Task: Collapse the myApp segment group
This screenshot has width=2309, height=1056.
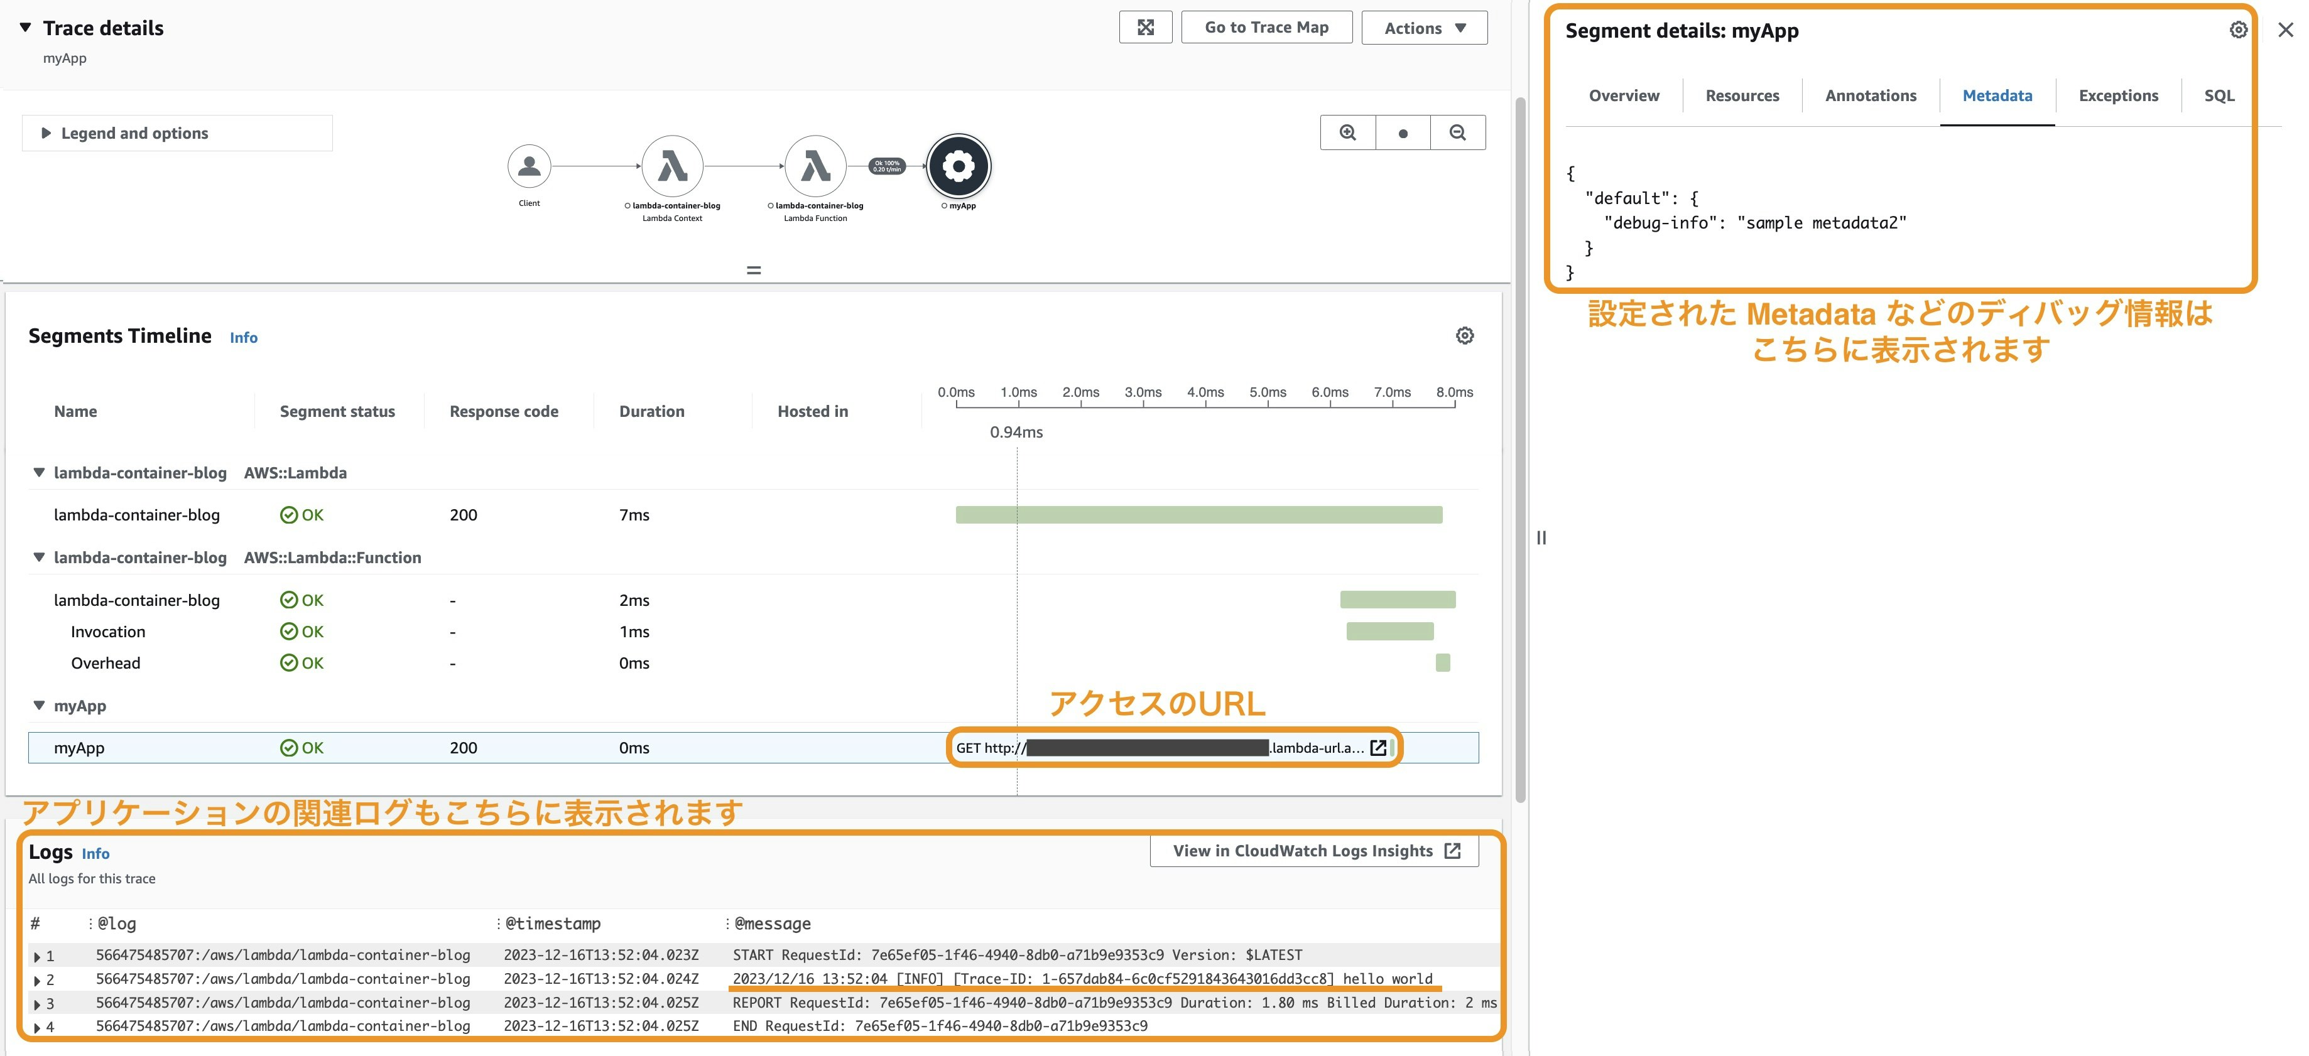Action: click(38, 706)
